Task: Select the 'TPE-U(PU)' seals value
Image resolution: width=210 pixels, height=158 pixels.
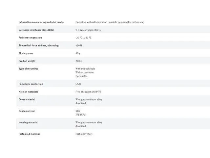Action: [81, 115]
